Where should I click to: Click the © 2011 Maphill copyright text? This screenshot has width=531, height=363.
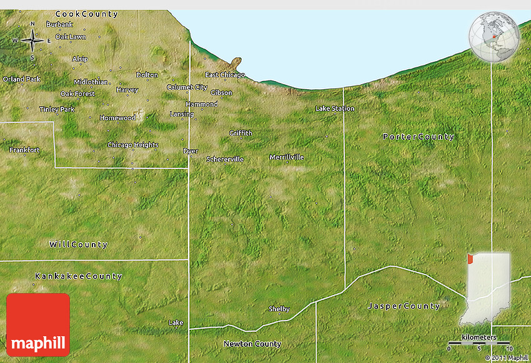pyautogui.click(x=506, y=358)
